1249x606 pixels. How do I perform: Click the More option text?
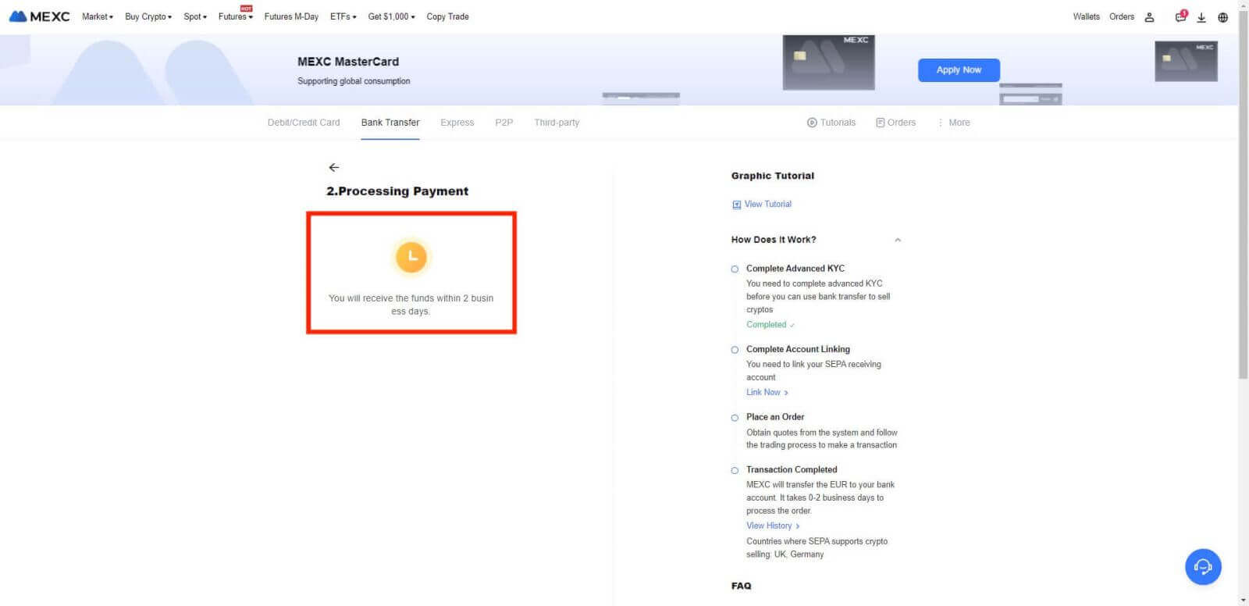[x=959, y=123]
